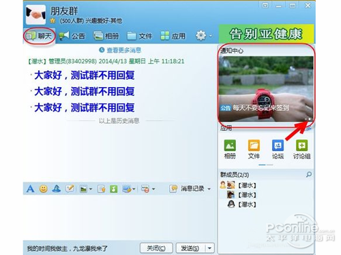
Task: Open the 论坛 forum app icon
Action: click(278, 149)
